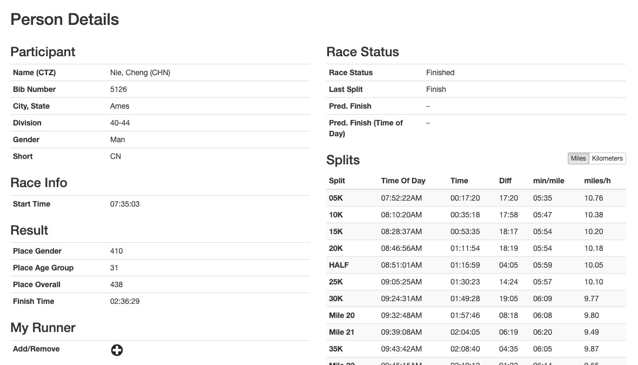Image resolution: width=638 pixels, height=365 pixels.
Task: Click the 10K diff "17:58"
Action: pos(508,215)
